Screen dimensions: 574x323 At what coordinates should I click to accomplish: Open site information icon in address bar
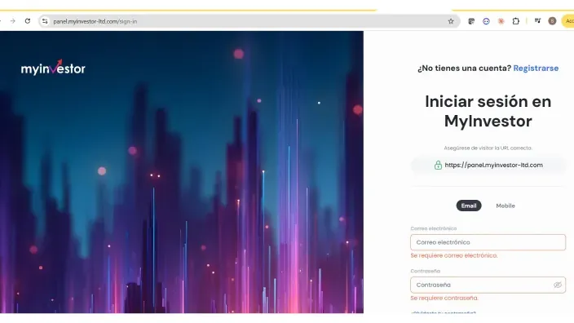pyautogui.click(x=45, y=21)
